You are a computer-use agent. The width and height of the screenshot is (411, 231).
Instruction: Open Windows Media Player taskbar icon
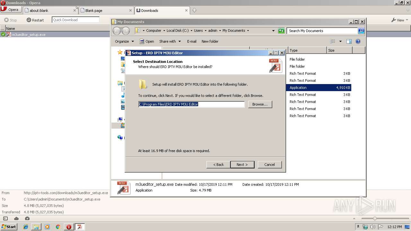point(47,227)
